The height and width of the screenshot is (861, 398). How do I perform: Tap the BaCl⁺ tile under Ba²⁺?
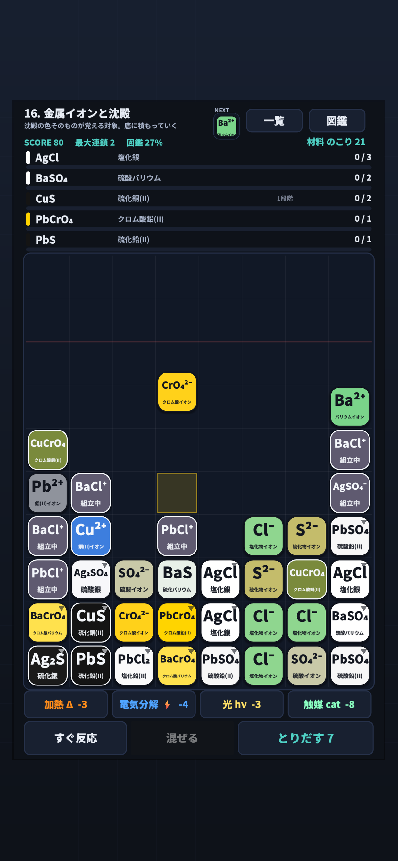(x=350, y=450)
